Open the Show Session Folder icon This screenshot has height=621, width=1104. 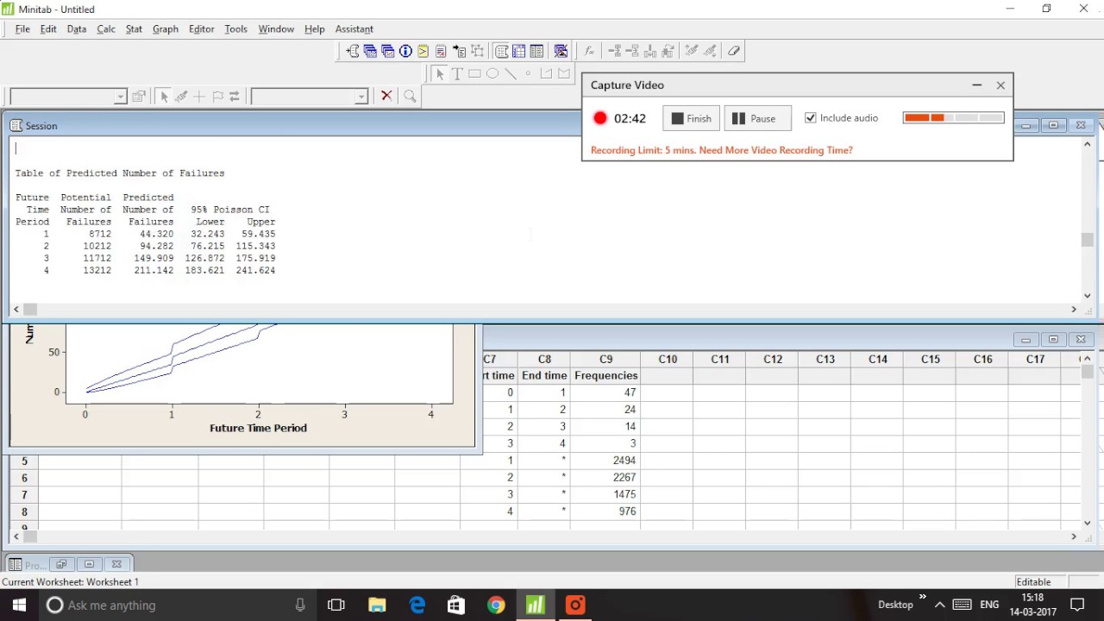click(x=354, y=51)
